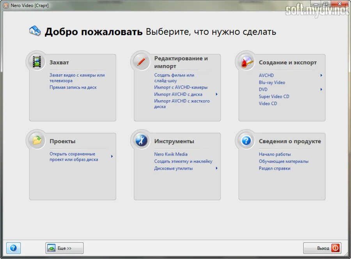Choose Super Video CD

274,96
